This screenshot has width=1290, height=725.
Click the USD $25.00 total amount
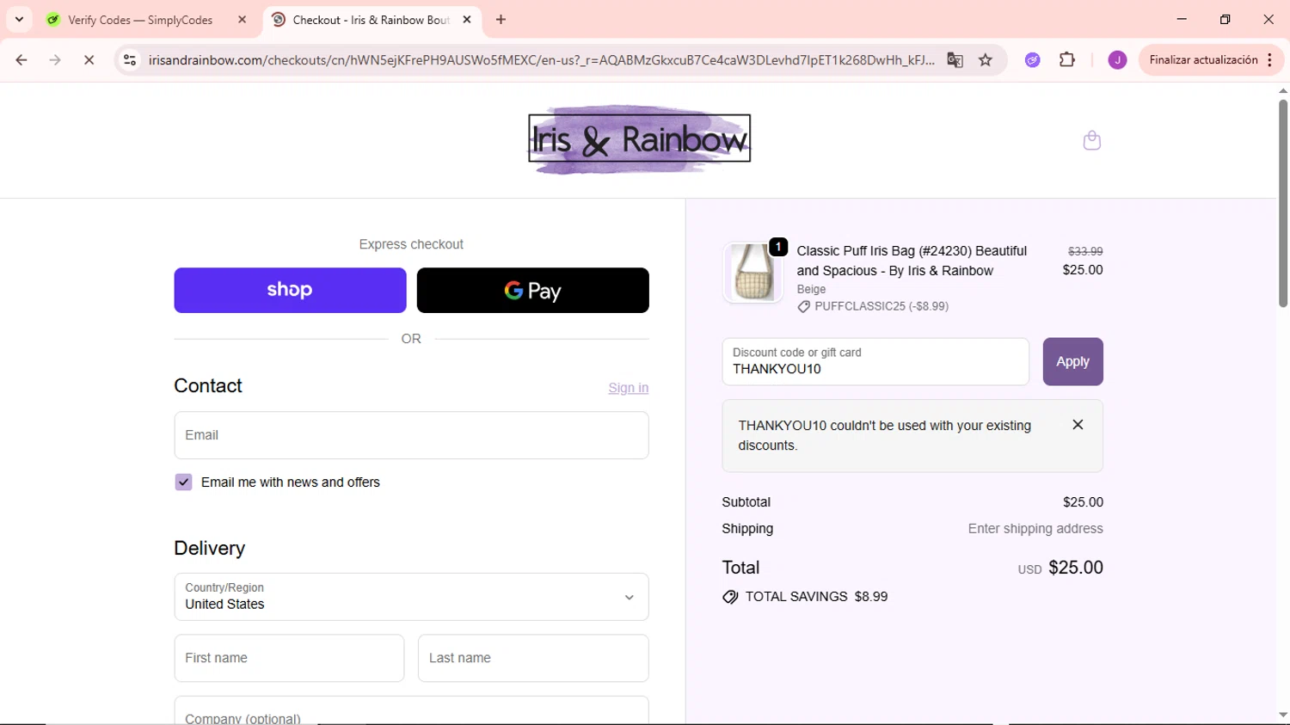[x=1060, y=568]
